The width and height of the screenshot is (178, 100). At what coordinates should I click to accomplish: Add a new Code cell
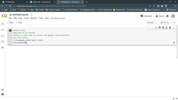tap(11, 22)
